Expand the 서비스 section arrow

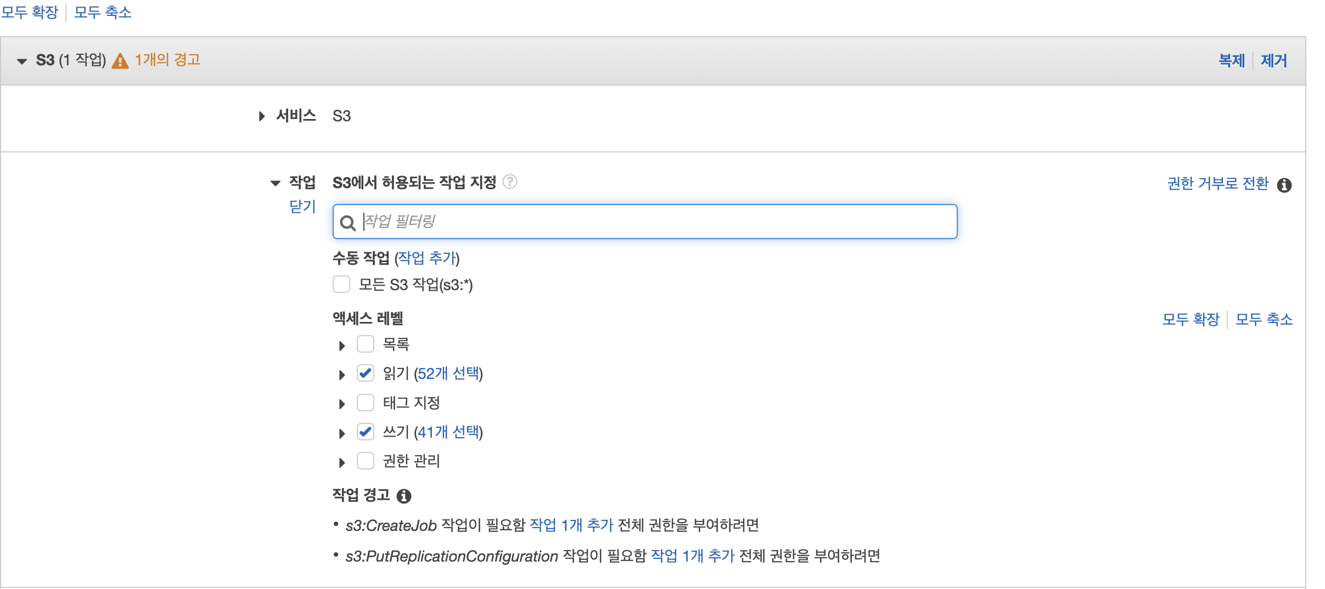[x=262, y=116]
